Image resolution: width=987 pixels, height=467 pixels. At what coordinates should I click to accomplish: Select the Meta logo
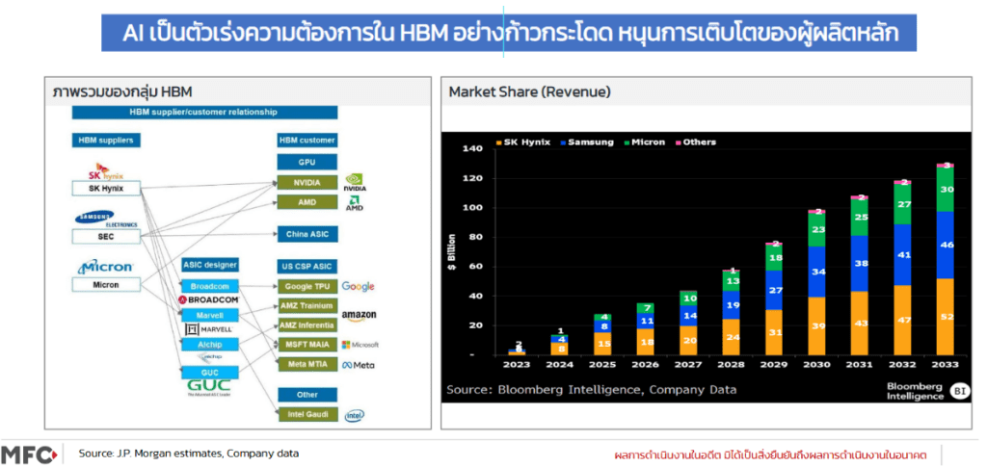pos(359,365)
